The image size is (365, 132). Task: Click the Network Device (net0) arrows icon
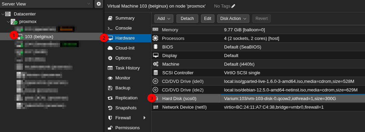(155, 107)
